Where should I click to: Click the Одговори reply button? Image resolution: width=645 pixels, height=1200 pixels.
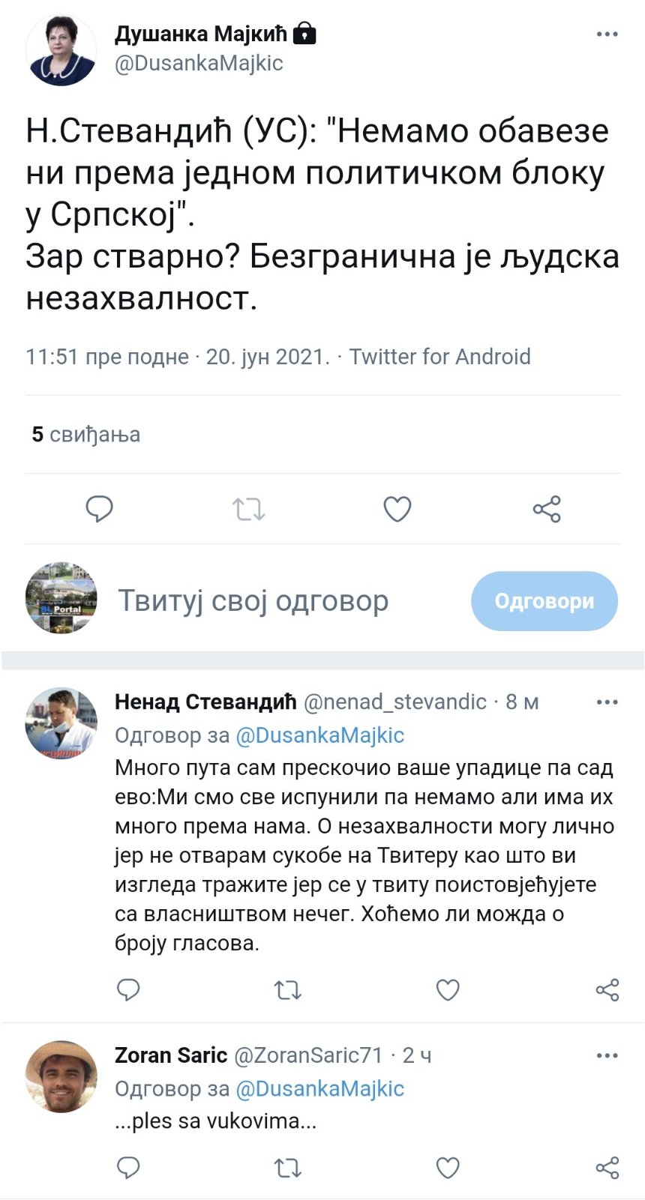(x=544, y=601)
